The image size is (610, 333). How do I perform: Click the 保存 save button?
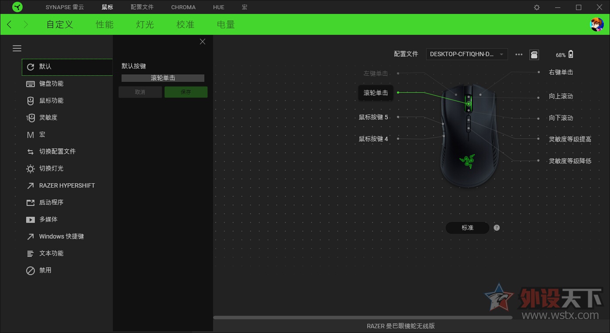click(186, 92)
